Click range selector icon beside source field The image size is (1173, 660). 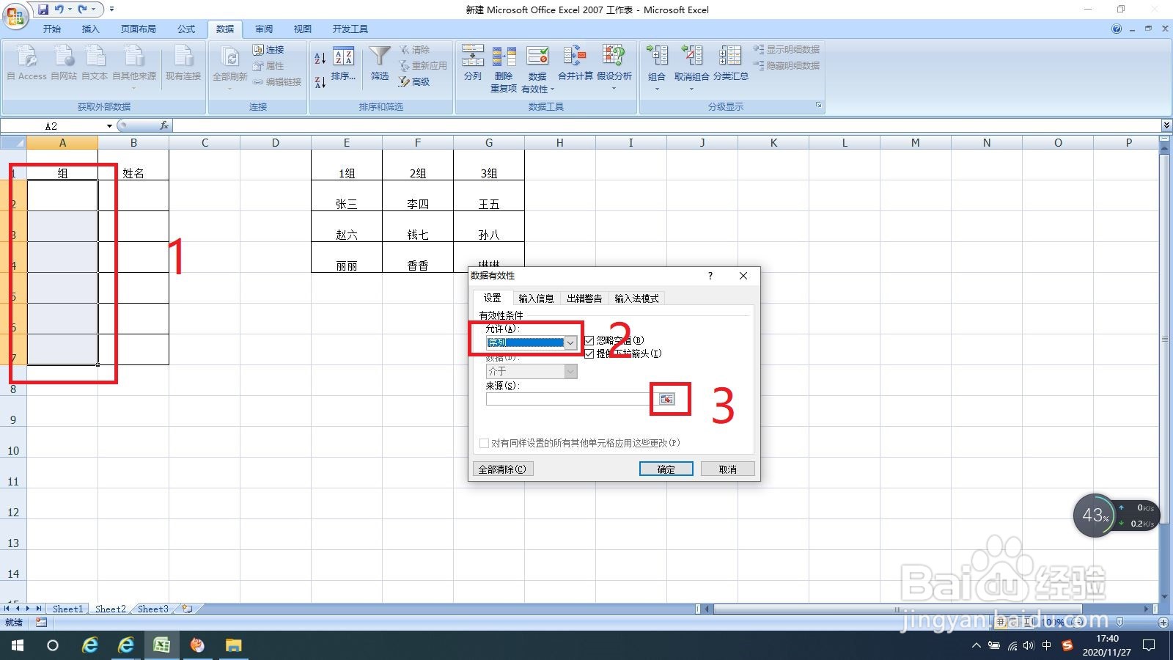tap(666, 399)
